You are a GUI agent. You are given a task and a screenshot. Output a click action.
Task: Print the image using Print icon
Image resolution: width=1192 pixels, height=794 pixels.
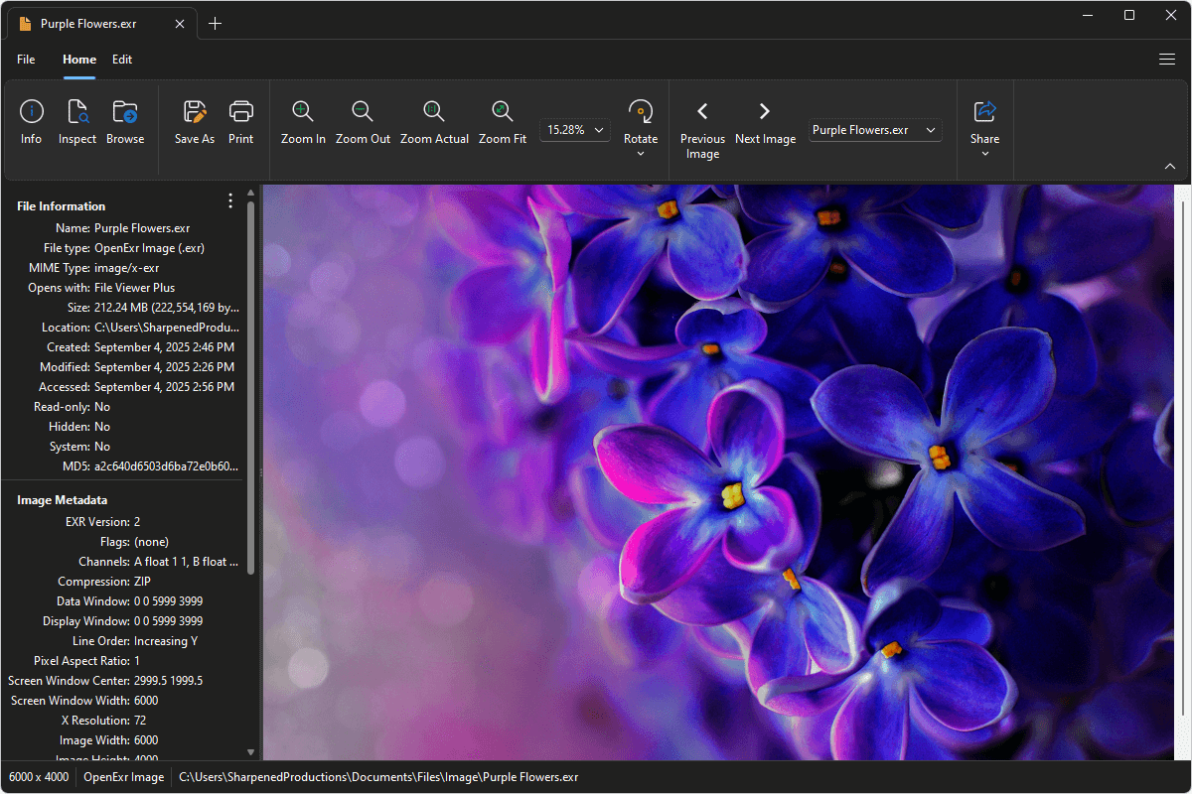[x=241, y=112]
